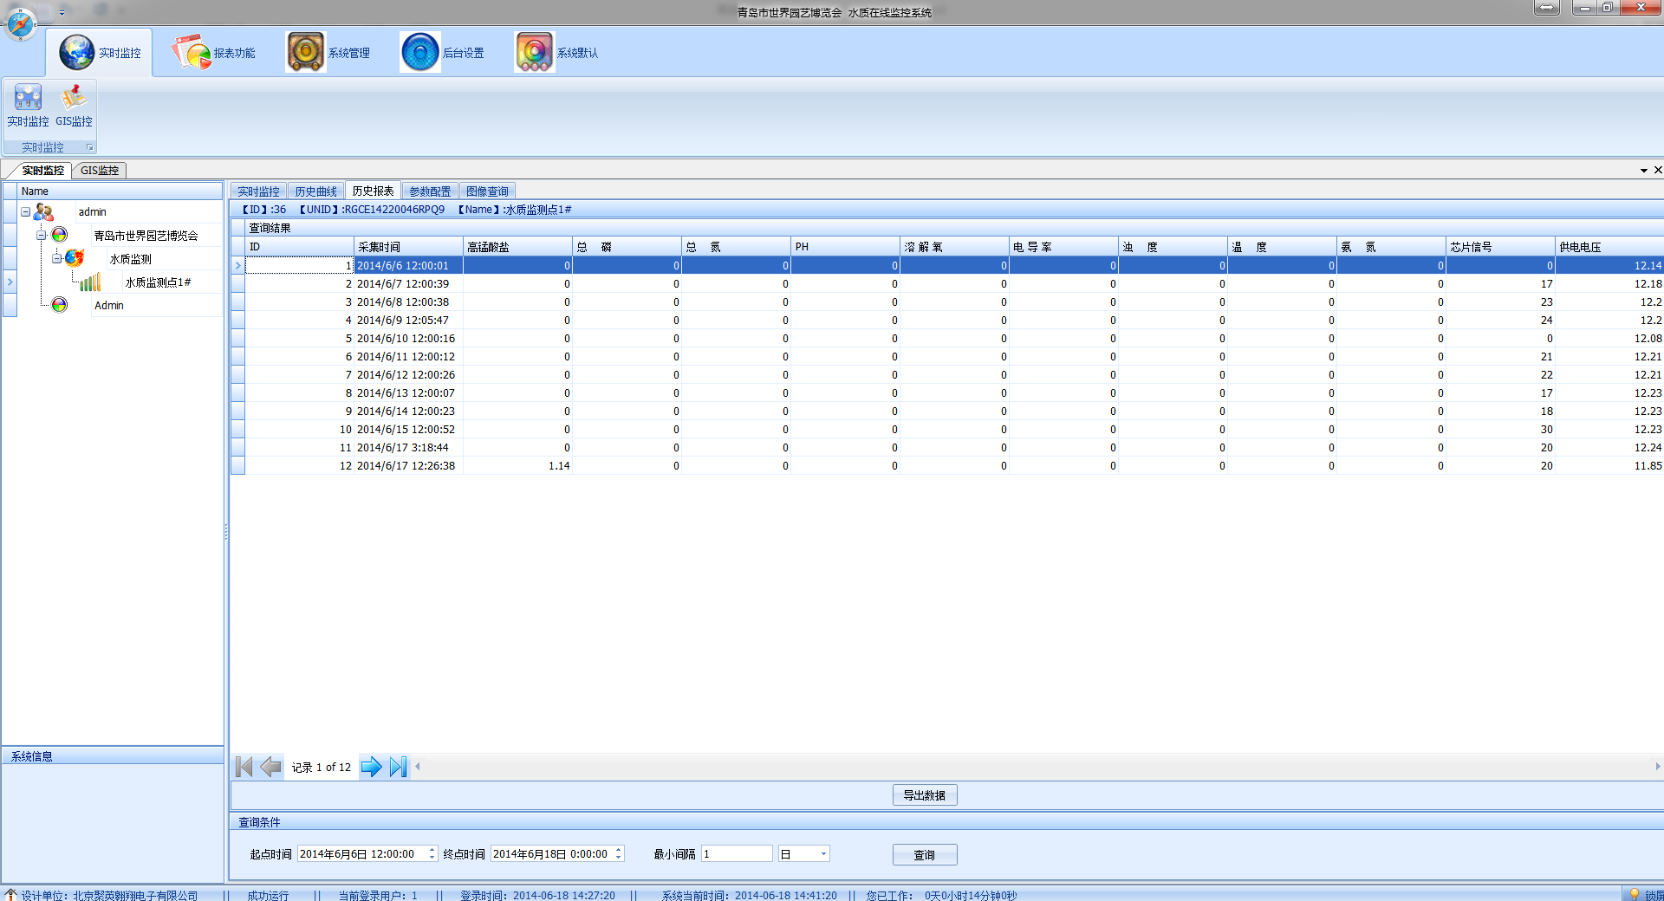Screen dimensions: 1664x901
Task: Click the GIS监控 toolbar icon
Action: (x=74, y=106)
